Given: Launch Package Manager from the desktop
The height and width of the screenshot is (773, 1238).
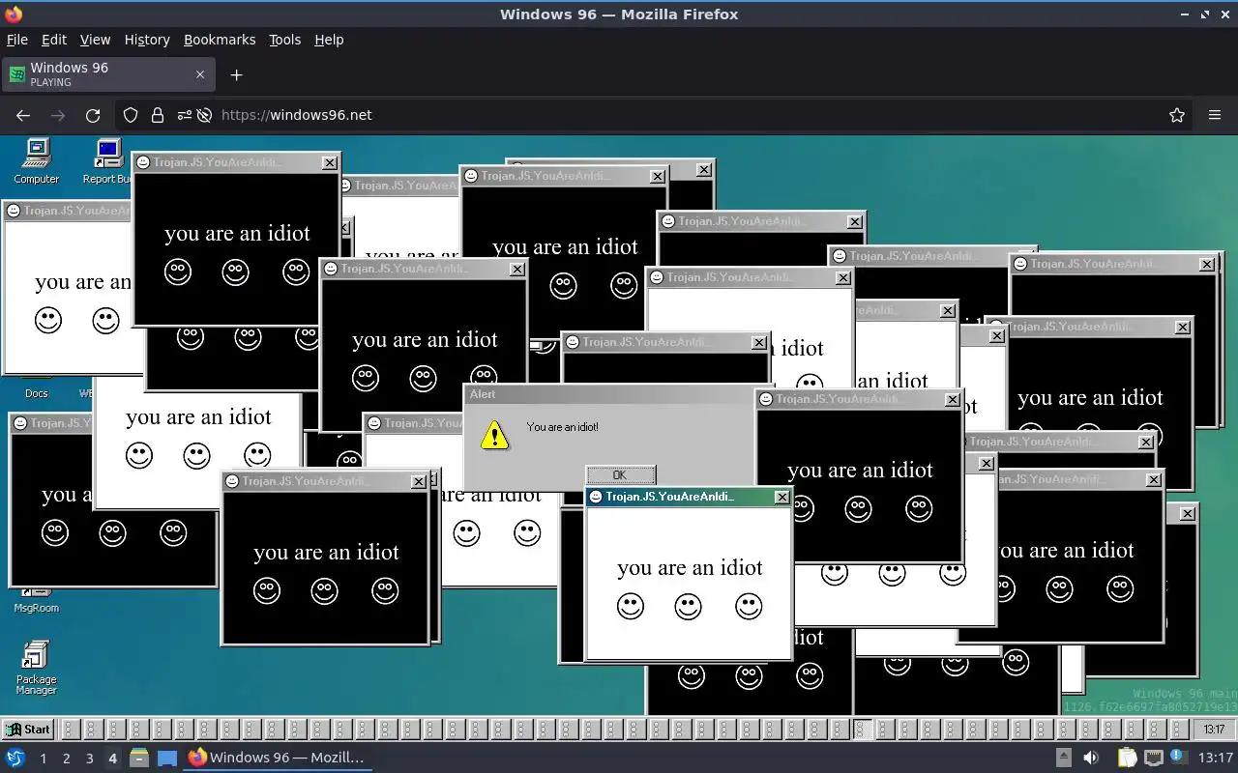Looking at the screenshot, I should pyautogui.click(x=37, y=668).
